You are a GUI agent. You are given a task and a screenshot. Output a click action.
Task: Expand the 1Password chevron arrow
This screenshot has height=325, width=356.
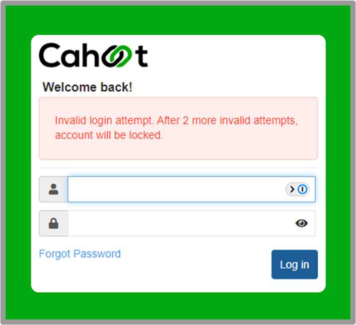292,189
